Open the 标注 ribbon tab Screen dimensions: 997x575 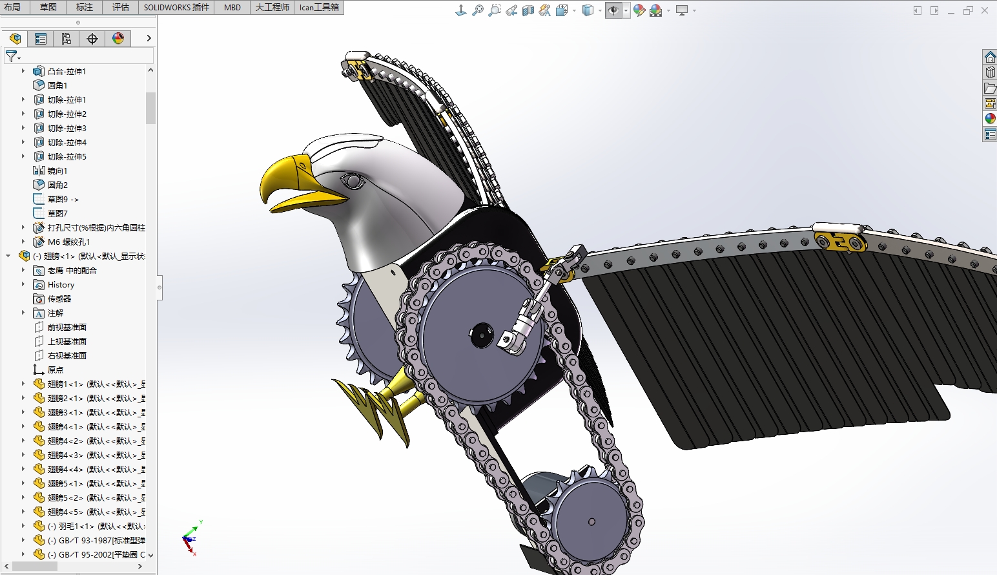tap(85, 7)
